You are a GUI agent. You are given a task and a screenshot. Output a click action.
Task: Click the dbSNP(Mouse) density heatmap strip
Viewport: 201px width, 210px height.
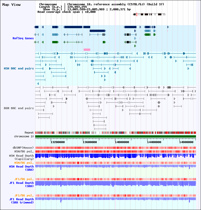pos(116,148)
